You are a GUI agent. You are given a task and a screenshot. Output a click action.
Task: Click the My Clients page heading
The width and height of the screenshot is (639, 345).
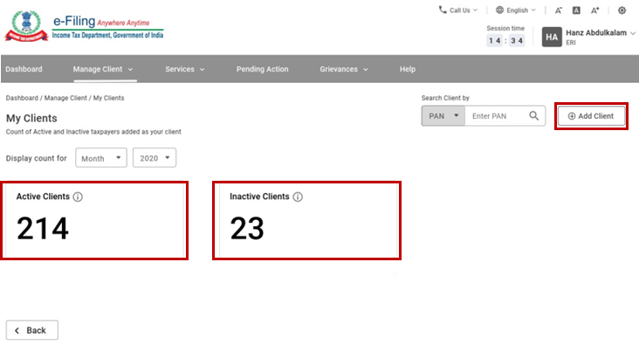tap(31, 118)
